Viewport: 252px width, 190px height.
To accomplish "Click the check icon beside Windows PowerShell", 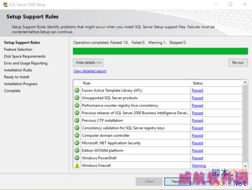I will point(77,158).
